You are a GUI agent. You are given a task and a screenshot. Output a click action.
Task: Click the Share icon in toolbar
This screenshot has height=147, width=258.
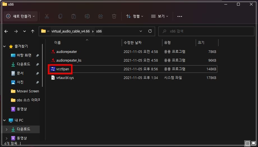(100, 16)
